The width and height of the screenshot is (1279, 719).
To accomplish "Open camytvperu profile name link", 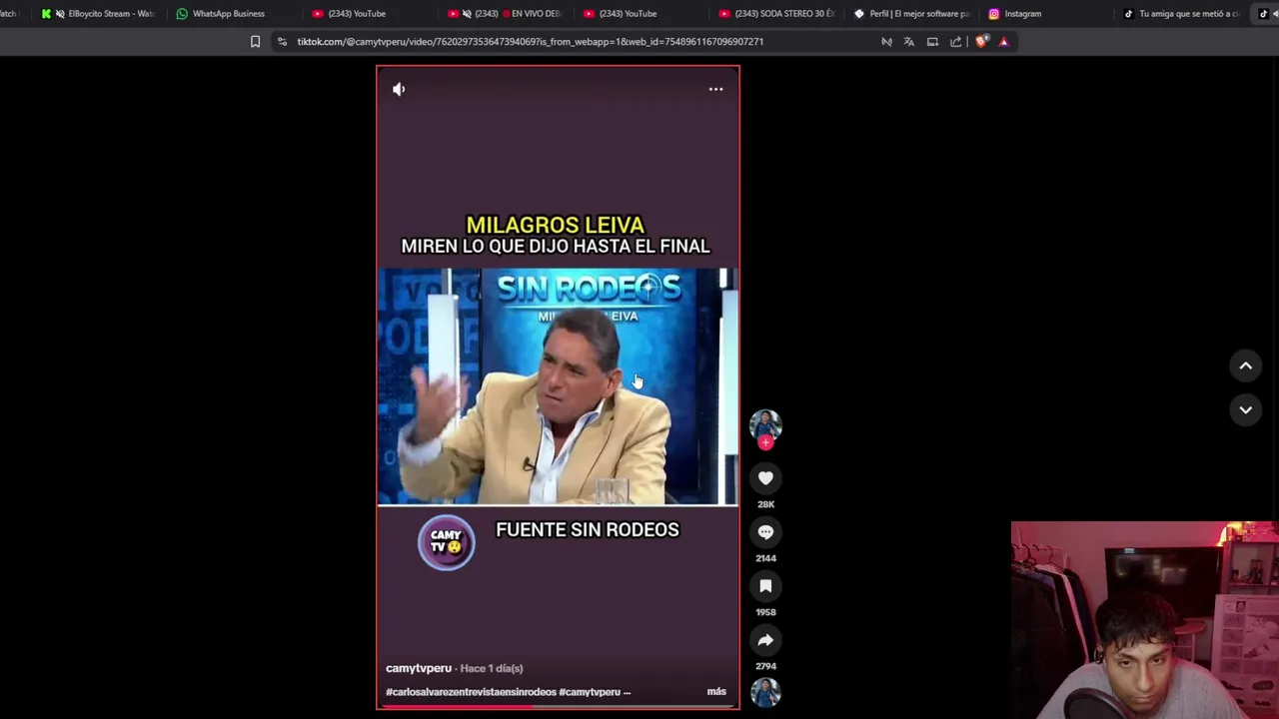I will (418, 668).
